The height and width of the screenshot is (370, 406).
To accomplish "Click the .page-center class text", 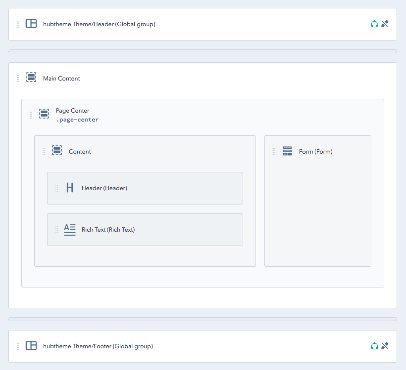I will pyautogui.click(x=77, y=120).
